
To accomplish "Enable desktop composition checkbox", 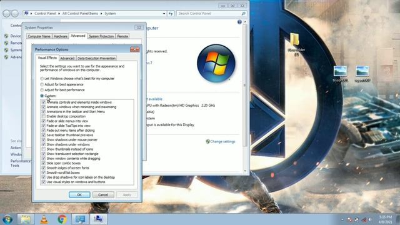I will pyautogui.click(x=44, y=116).
